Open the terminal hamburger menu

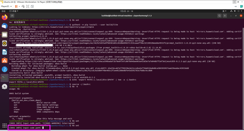click(x=225, y=16)
